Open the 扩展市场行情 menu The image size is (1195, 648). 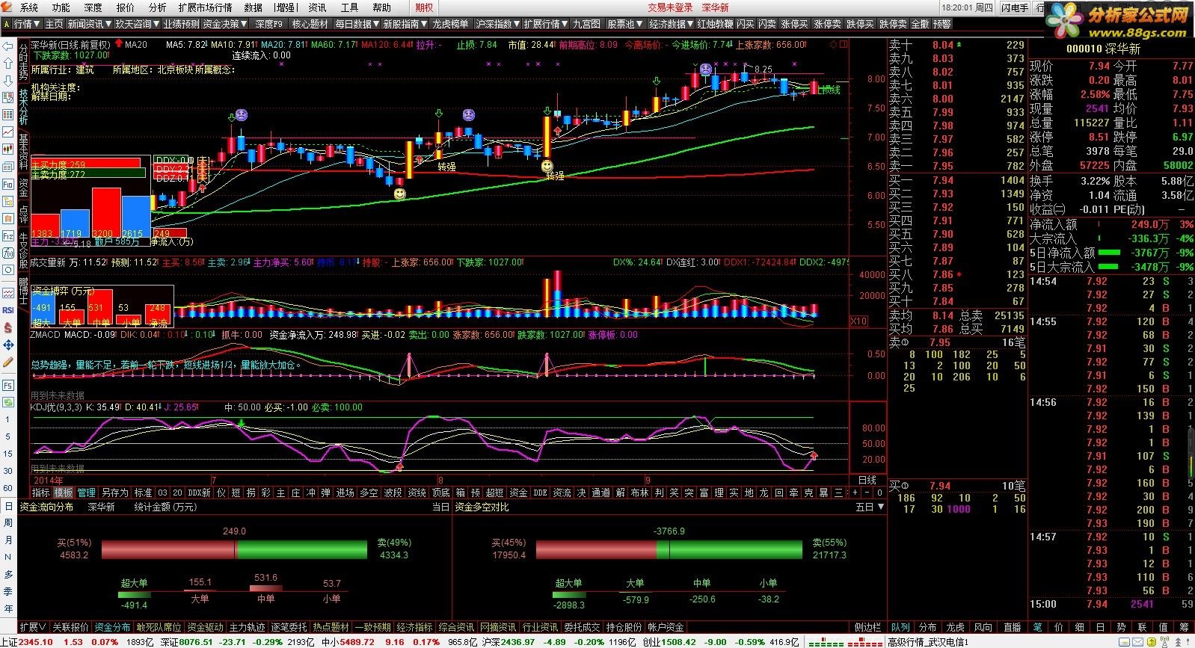[206, 7]
